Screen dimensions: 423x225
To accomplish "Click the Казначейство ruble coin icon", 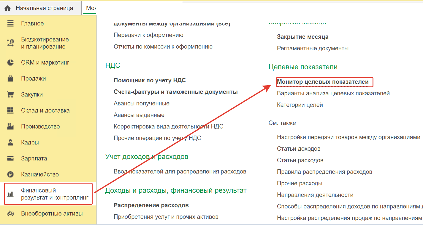I will 10,175.
